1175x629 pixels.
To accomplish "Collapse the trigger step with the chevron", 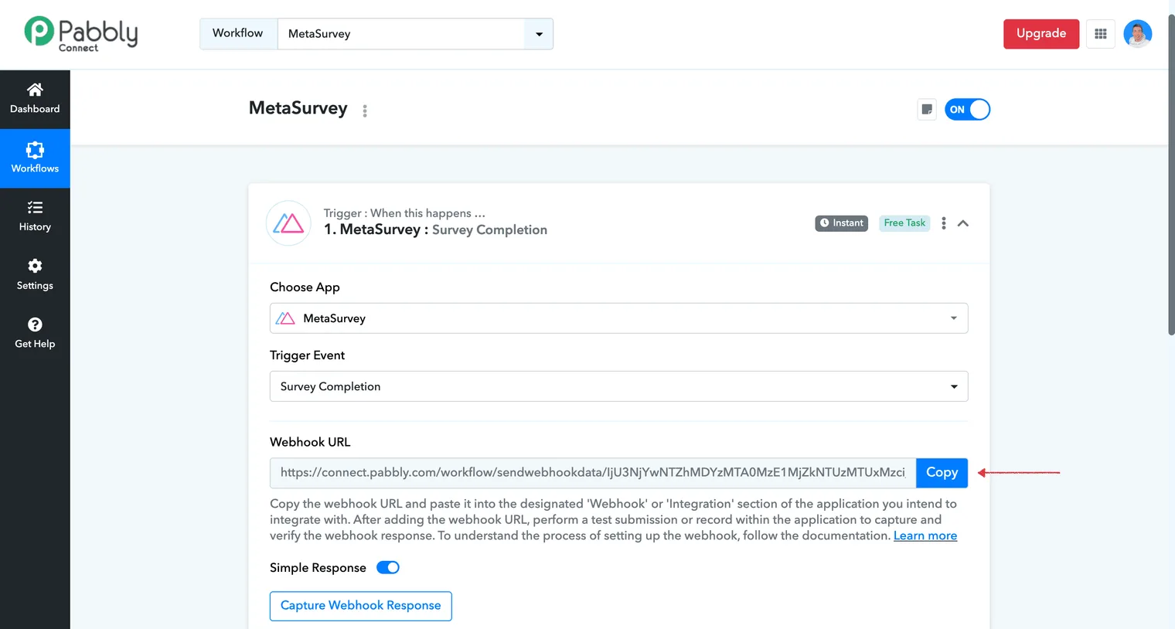I will 963,223.
